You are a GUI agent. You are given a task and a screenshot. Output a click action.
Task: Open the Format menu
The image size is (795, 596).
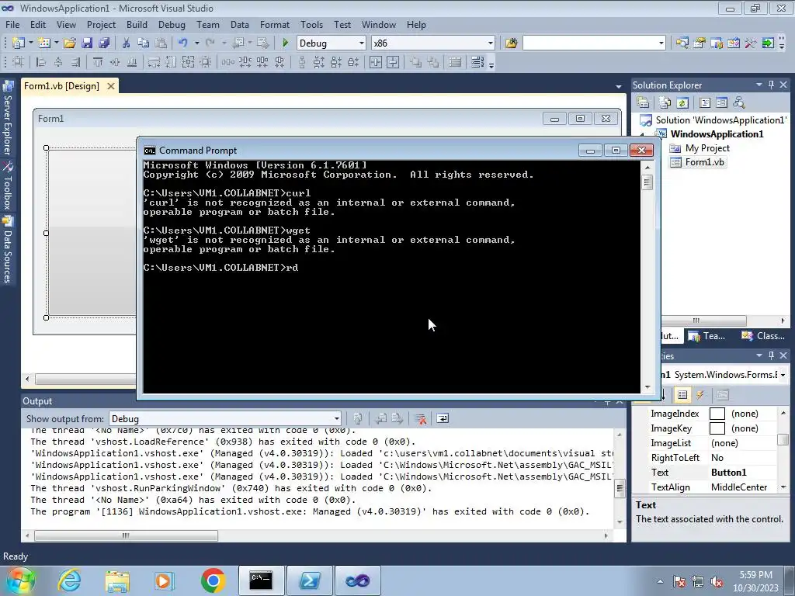(274, 24)
